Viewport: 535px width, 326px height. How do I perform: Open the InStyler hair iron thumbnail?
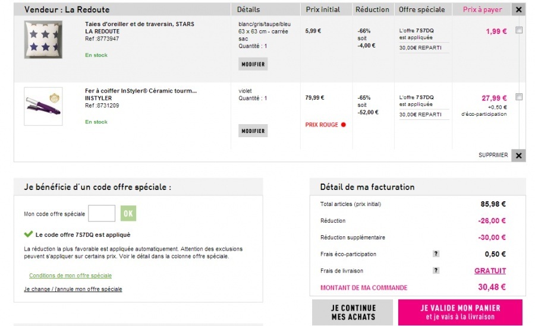click(43, 106)
